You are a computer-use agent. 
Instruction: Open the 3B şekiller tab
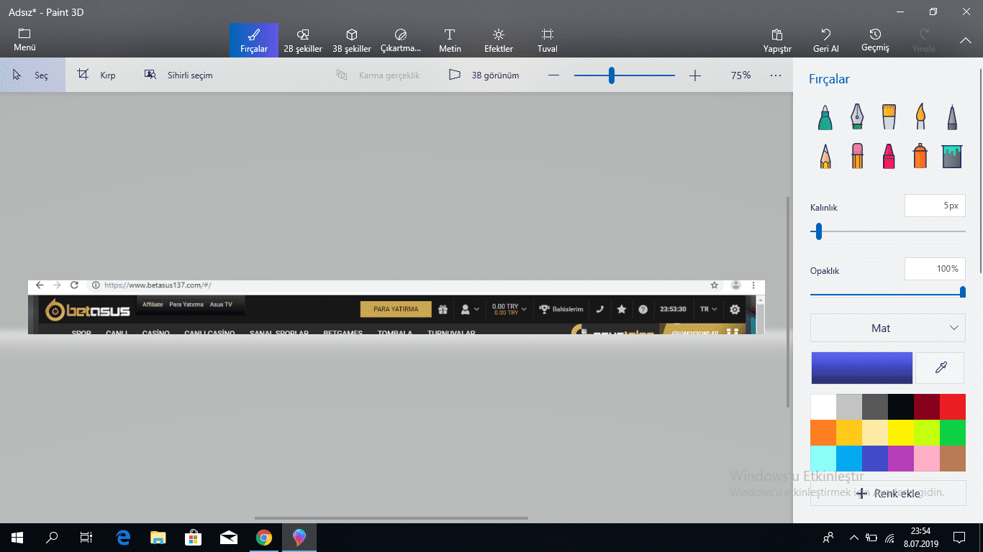[352, 40]
